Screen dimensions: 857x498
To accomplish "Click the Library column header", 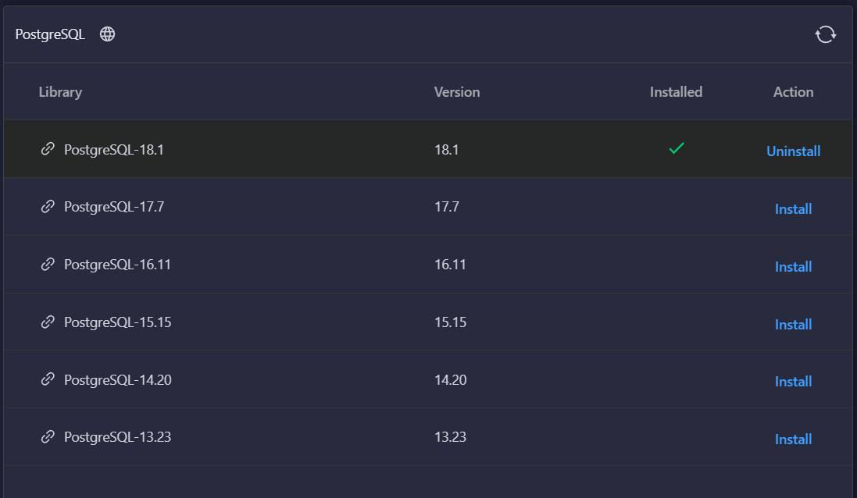I will pos(60,92).
